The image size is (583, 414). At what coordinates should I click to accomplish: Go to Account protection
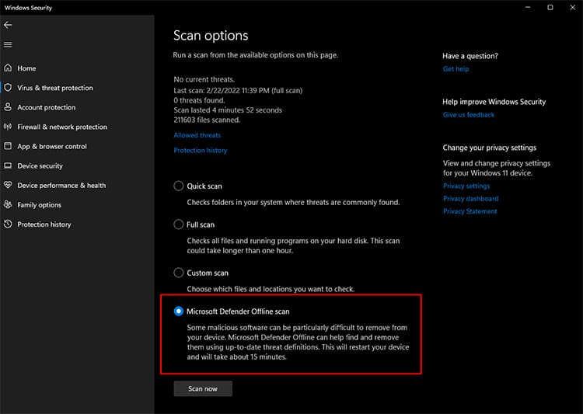point(47,107)
